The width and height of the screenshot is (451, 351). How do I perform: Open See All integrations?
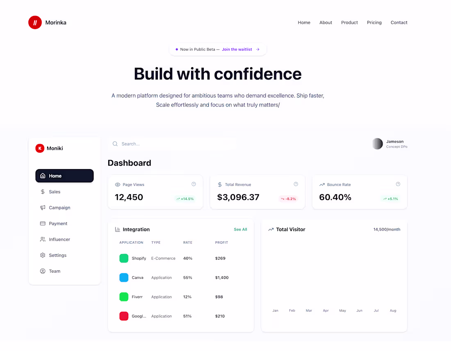(x=240, y=229)
